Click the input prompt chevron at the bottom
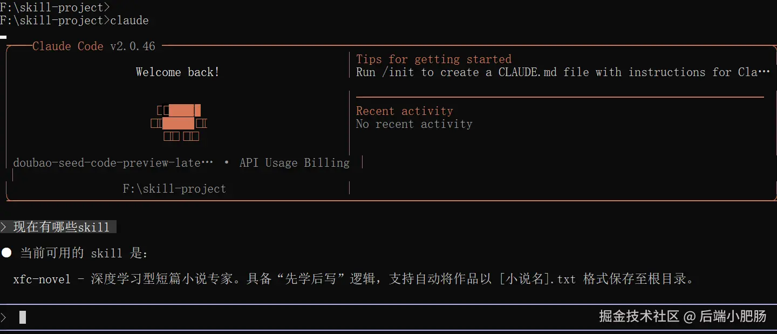This screenshot has height=334, width=777. click(x=4, y=317)
